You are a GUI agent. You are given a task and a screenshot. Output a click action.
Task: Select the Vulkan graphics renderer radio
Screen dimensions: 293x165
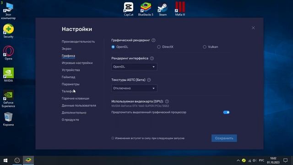205,47
